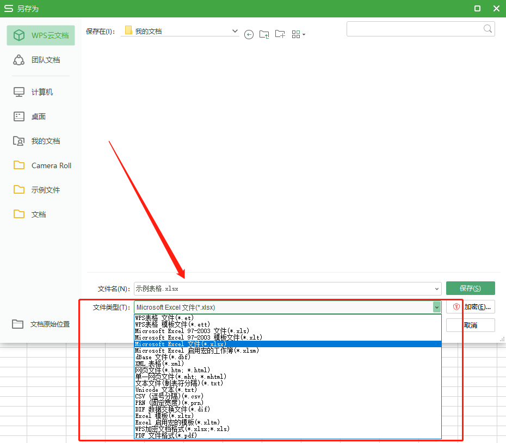Screen dimensions: 506x443
Task: Click the 加密(E)... button
Action: pos(471,307)
